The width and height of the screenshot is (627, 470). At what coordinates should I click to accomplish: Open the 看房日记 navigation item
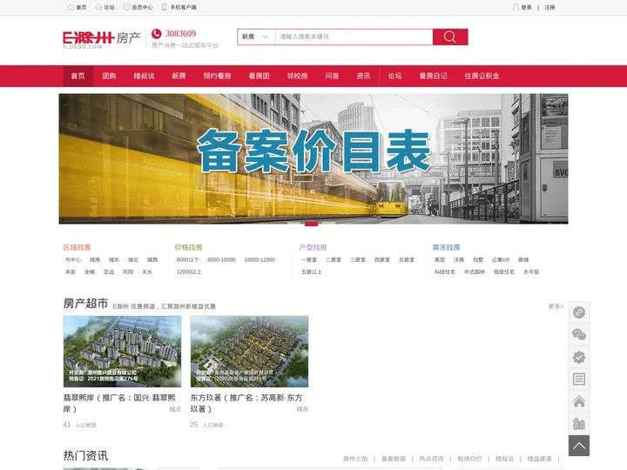click(x=433, y=76)
